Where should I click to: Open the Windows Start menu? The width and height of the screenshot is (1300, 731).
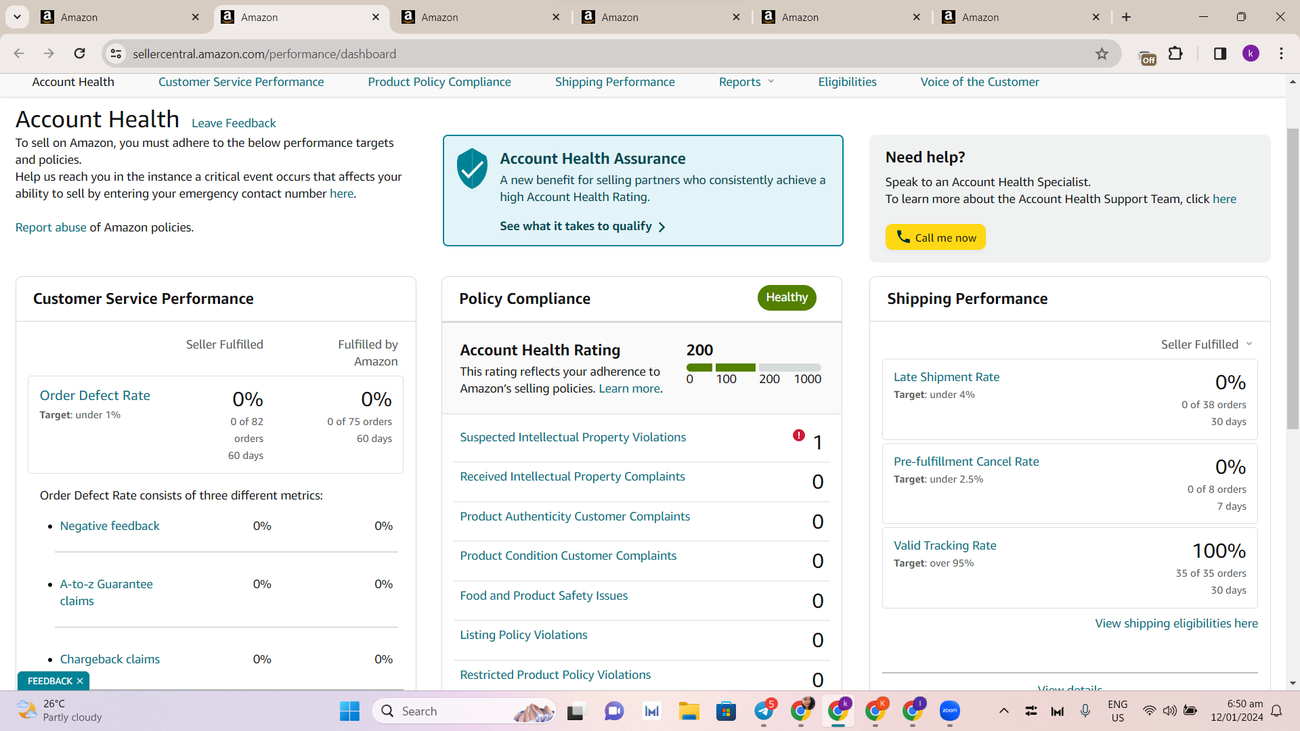pos(349,711)
